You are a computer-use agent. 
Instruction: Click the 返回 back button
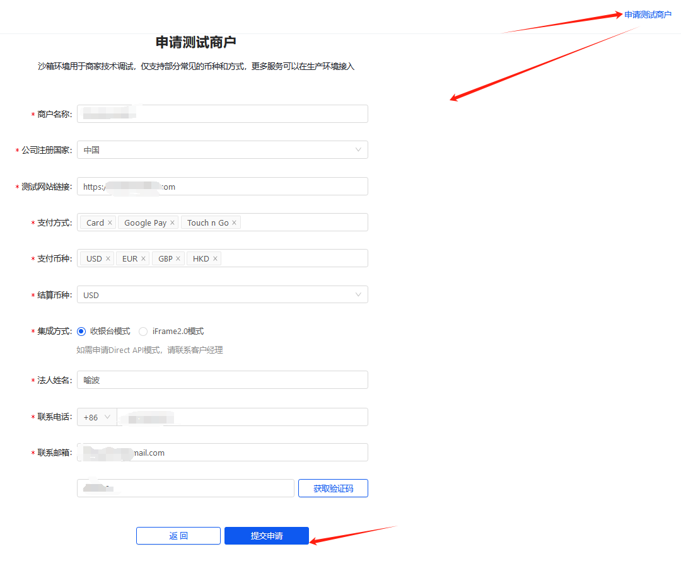click(178, 536)
